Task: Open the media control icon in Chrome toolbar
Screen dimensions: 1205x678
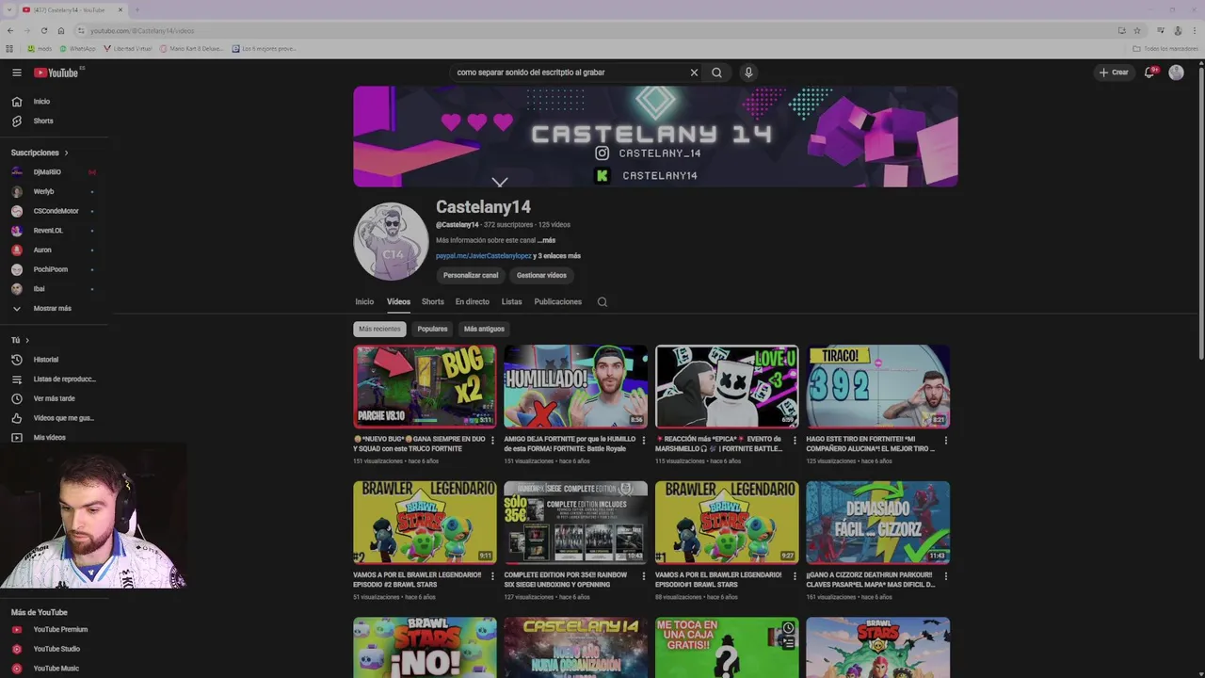Action: click(x=1161, y=30)
